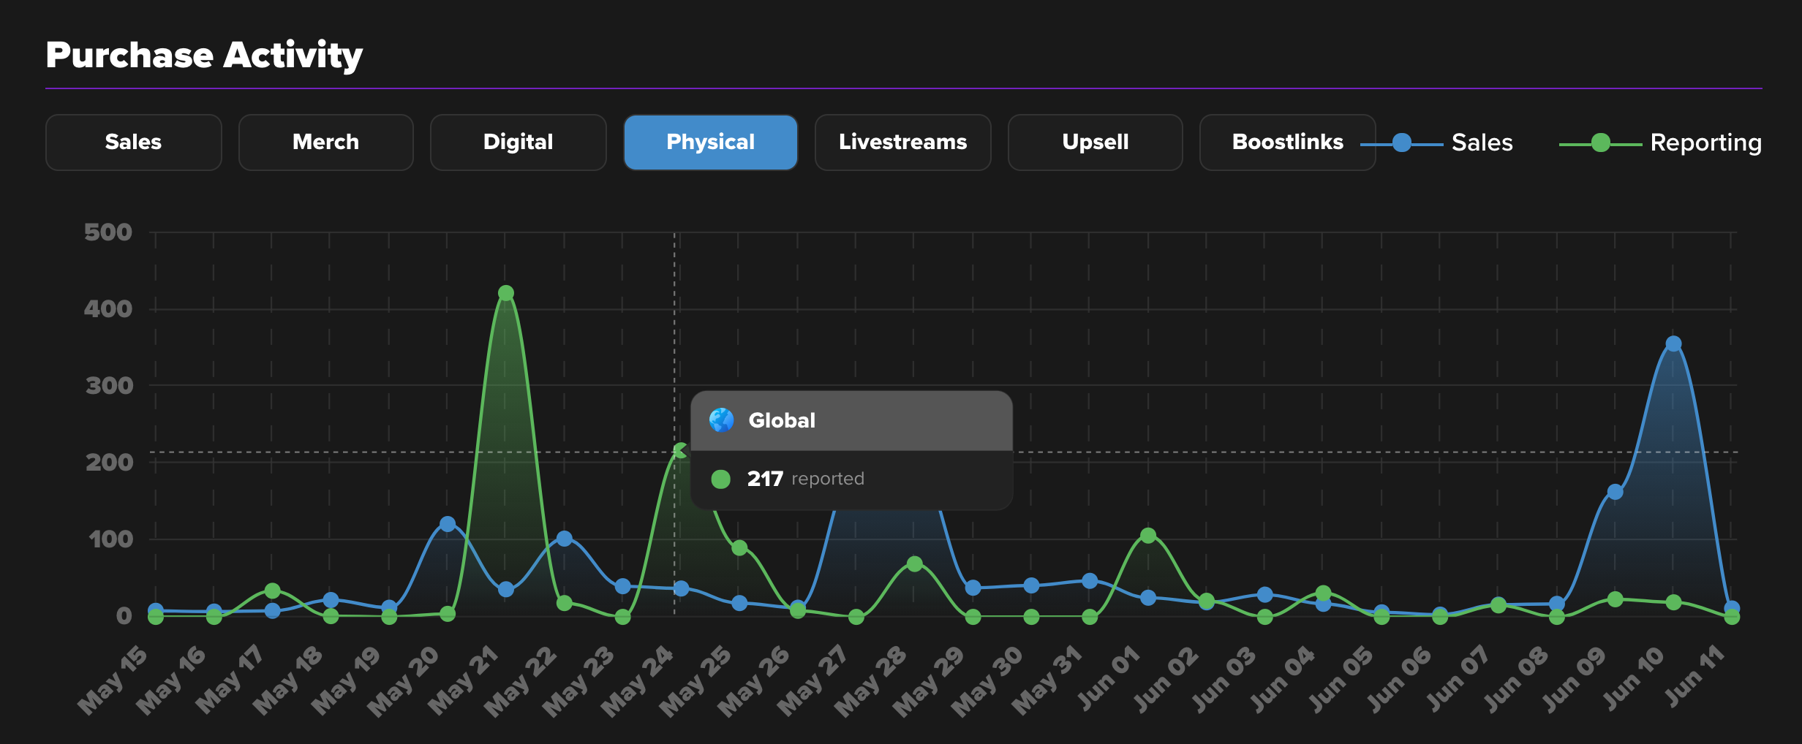The image size is (1802, 744).
Task: Open the Merch tab
Action: pyautogui.click(x=325, y=142)
